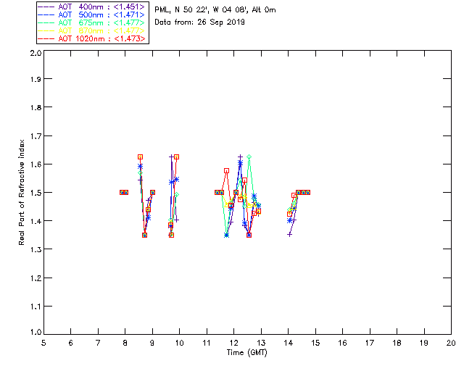
Task: Click the 2.0 y-axis tick label
Action: (36, 53)
